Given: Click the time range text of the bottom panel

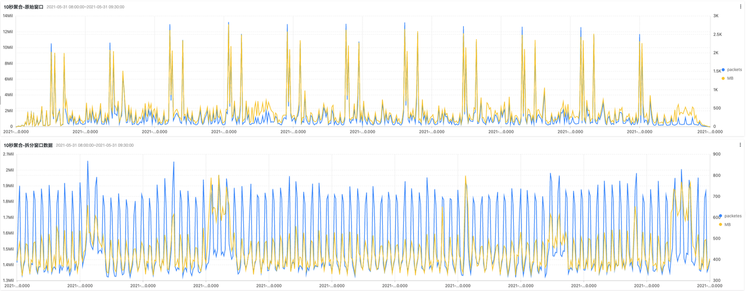Looking at the screenshot, I should 94,145.
